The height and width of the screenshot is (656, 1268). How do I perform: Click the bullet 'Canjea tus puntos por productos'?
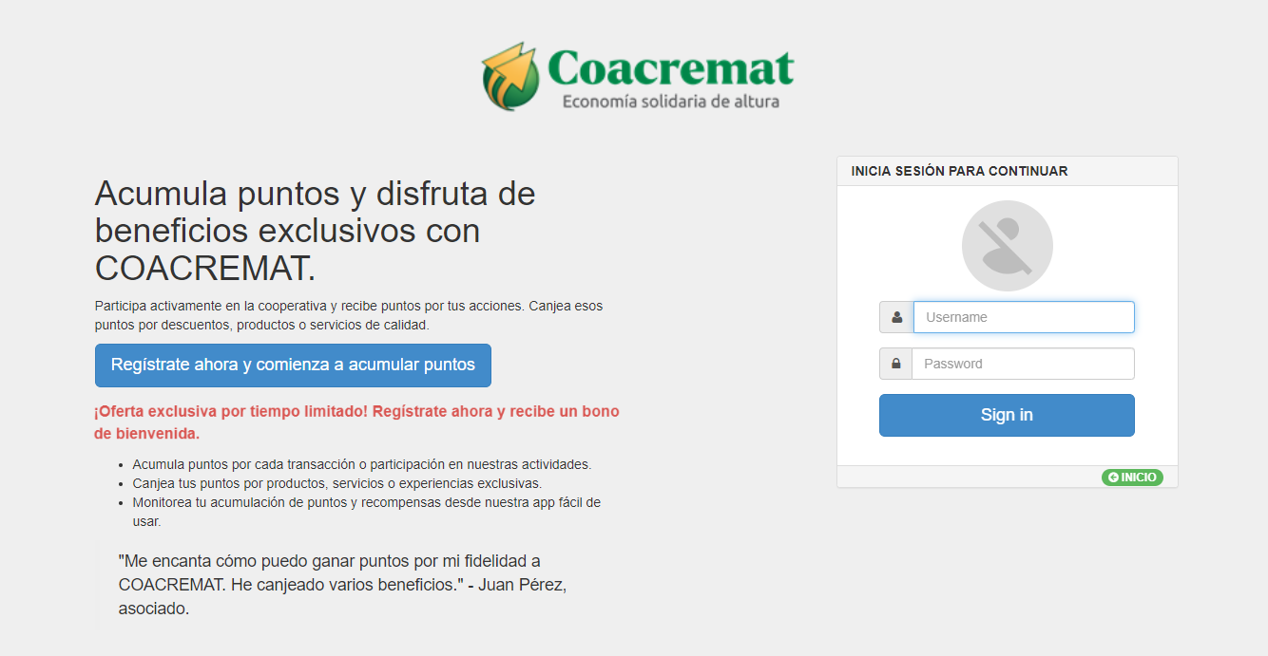pyautogui.click(x=337, y=483)
